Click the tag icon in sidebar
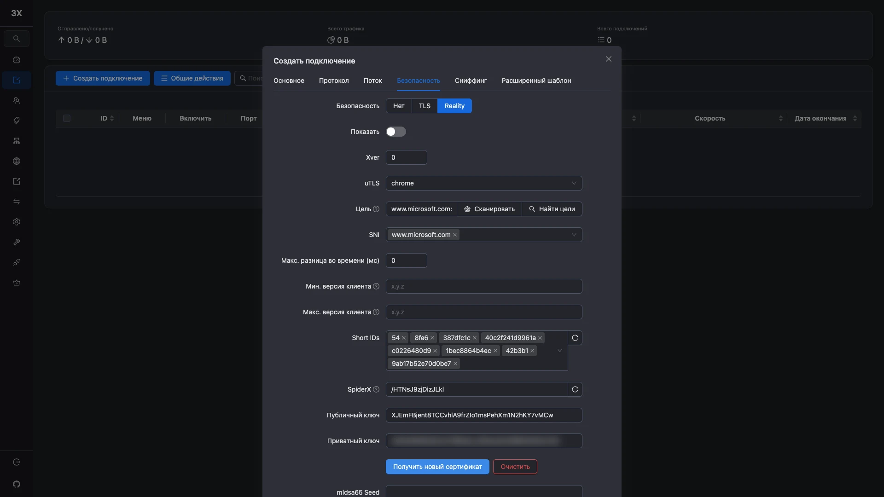884x497 pixels. [x=17, y=121]
